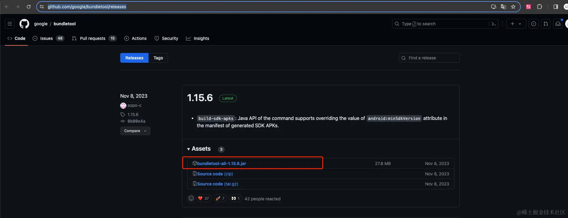Download Source code (zip)
Viewport: 568px width, 218px height.
click(x=215, y=174)
